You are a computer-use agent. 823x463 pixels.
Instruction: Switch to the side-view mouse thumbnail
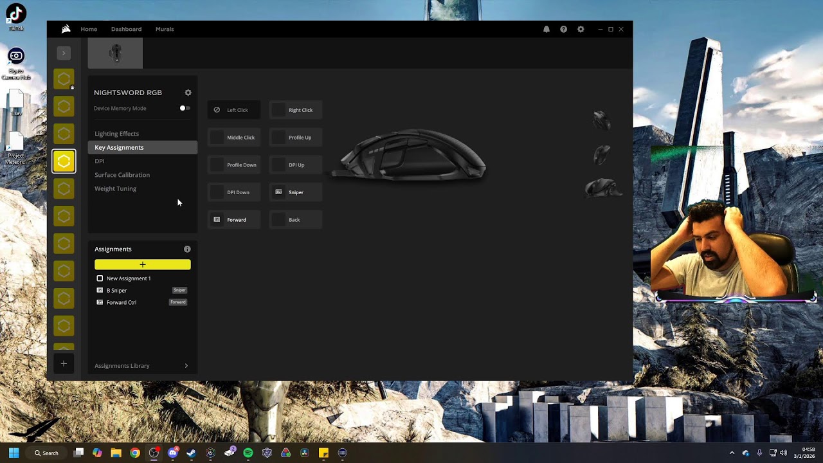(602, 188)
